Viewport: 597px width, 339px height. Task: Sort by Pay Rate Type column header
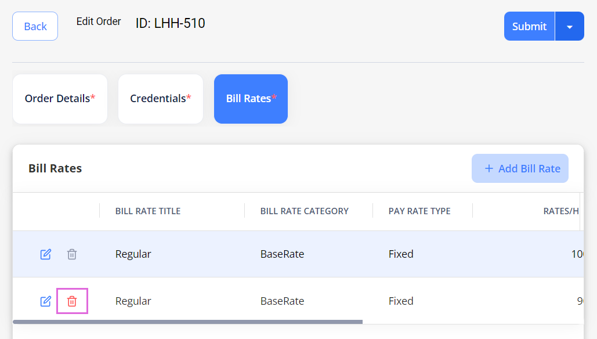[419, 211]
